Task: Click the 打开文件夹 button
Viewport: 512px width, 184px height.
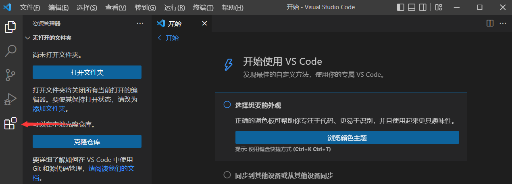Action: click(87, 72)
